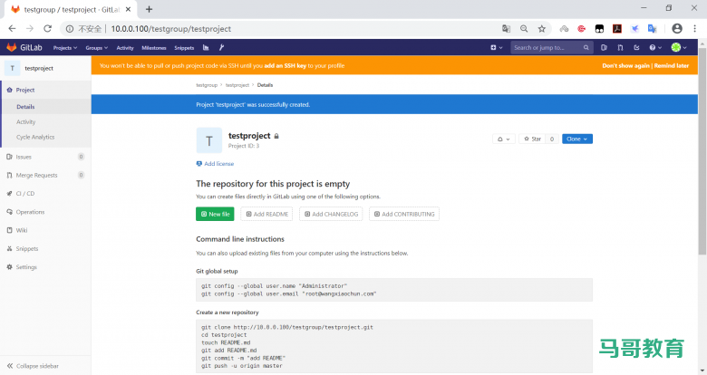
Task: Click the instance statistics chart icon
Action: point(206,47)
